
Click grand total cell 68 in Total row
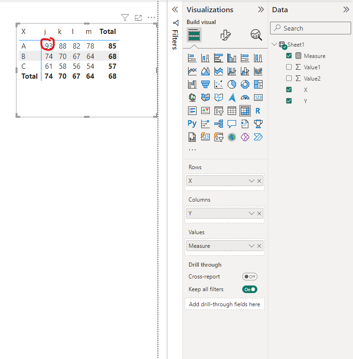coord(112,76)
